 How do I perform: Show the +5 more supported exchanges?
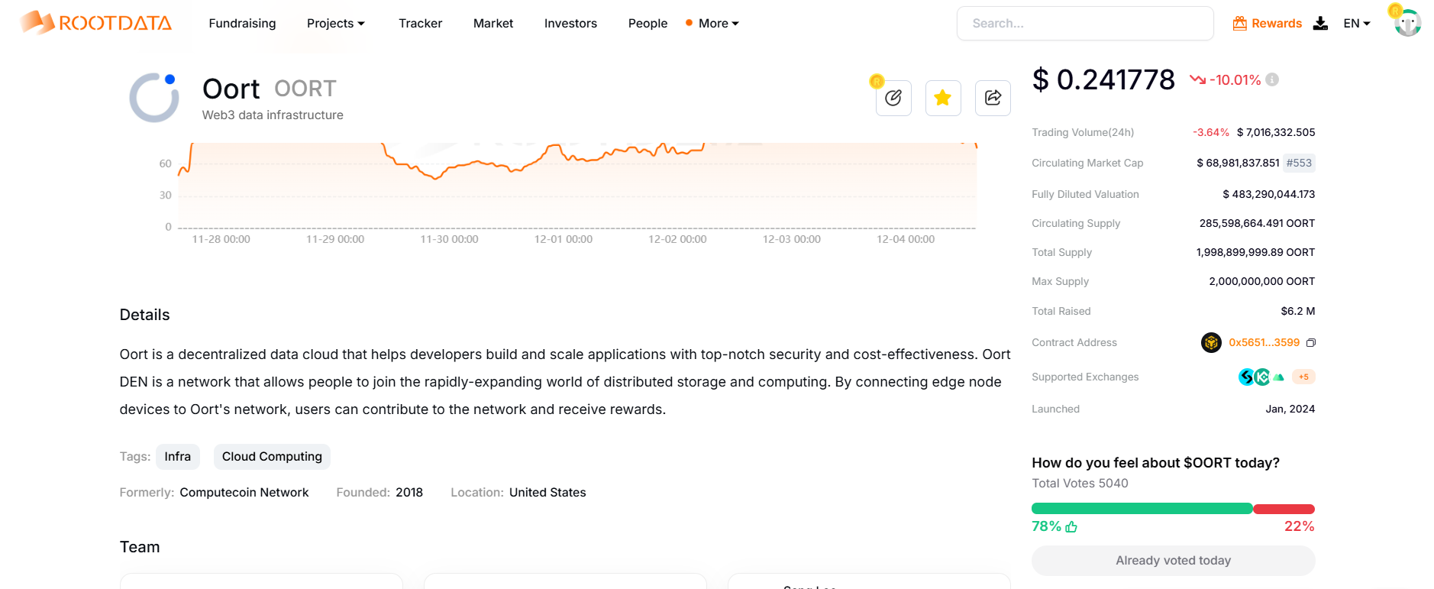pos(1303,377)
